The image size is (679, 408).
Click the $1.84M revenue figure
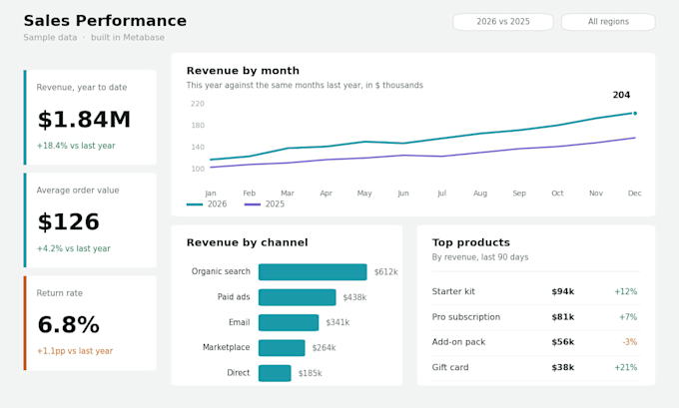click(84, 120)
